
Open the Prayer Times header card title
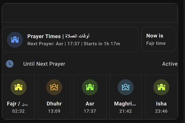click(58, 36)
